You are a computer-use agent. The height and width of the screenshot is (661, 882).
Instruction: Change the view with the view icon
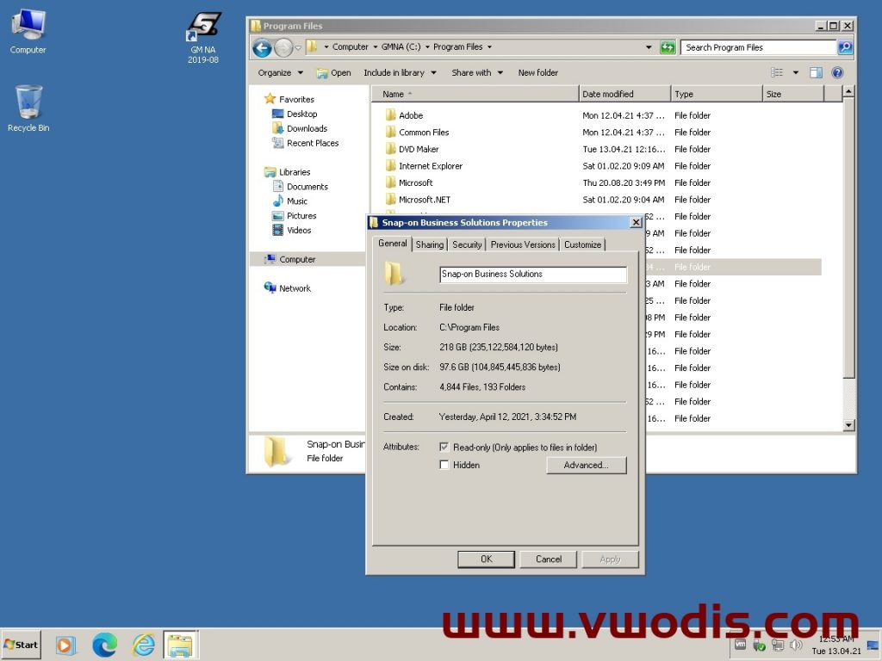(777, 72)
